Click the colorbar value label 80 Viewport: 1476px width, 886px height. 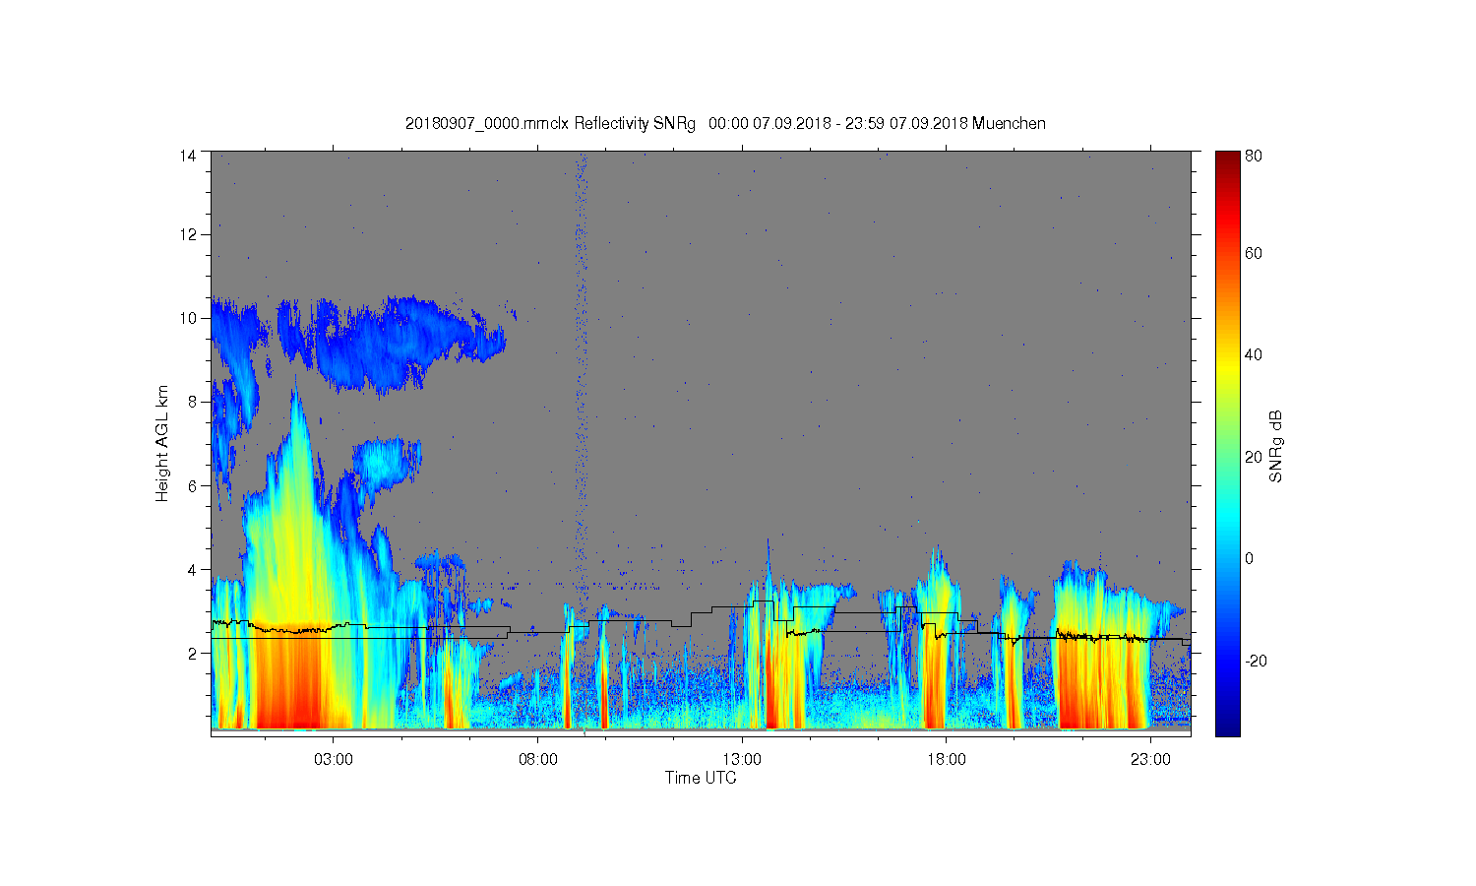click(1254, 156)
